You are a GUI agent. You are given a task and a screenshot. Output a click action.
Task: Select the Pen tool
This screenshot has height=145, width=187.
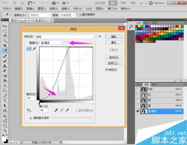point(5,96)
